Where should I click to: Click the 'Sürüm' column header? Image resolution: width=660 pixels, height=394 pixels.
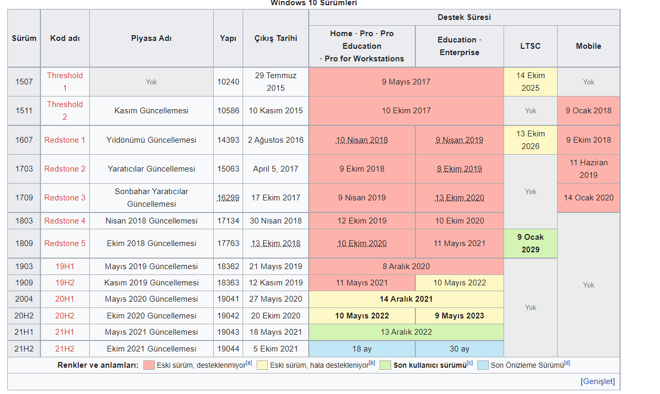click(24, 38)
